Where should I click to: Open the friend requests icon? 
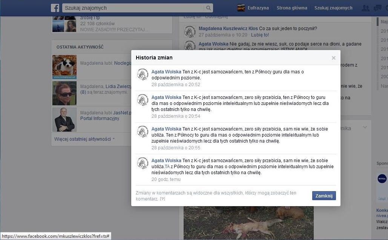point(365,8)
